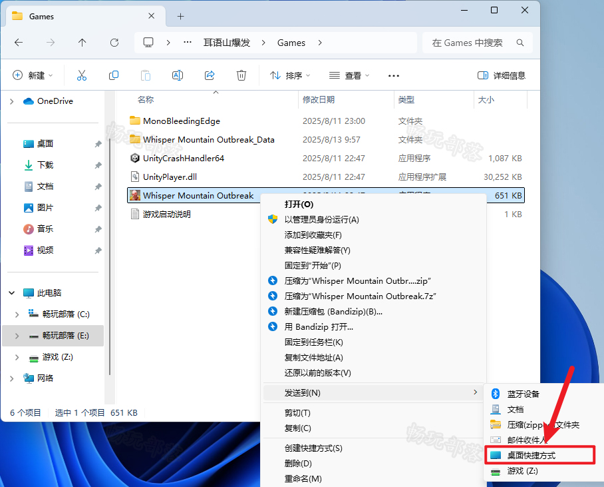The height and width of the screenshot is (487, 604).
Task: Click the Rename icon in toolbar
Action: tap(178, 75)
